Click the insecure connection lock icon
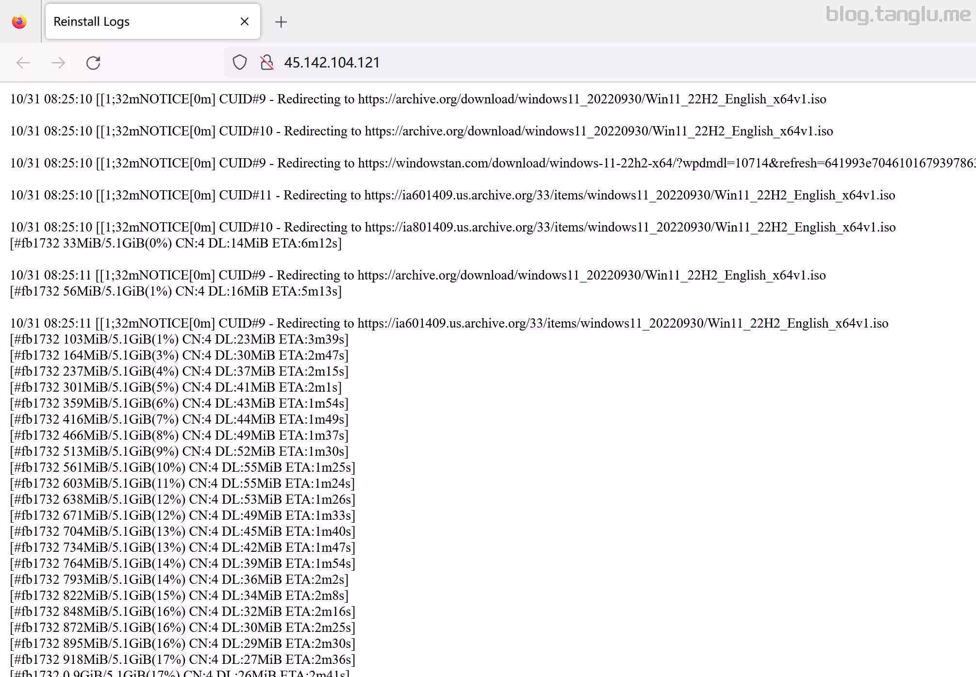The height and width of the screenshot is (677, 976). (266, 63)
